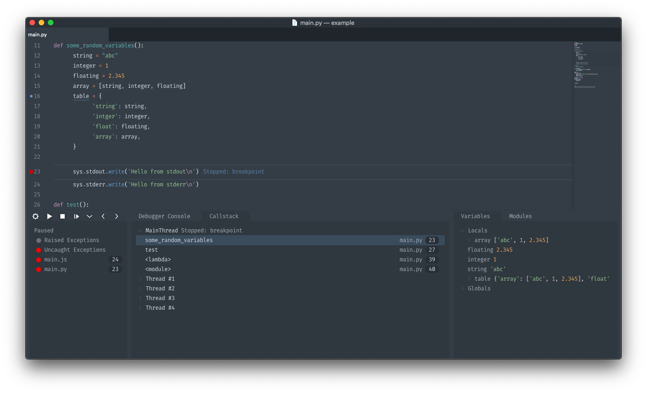Click the red breakpoint gutter icon on line 23
This screenshot has height=393, width=647.
(31, 171)
